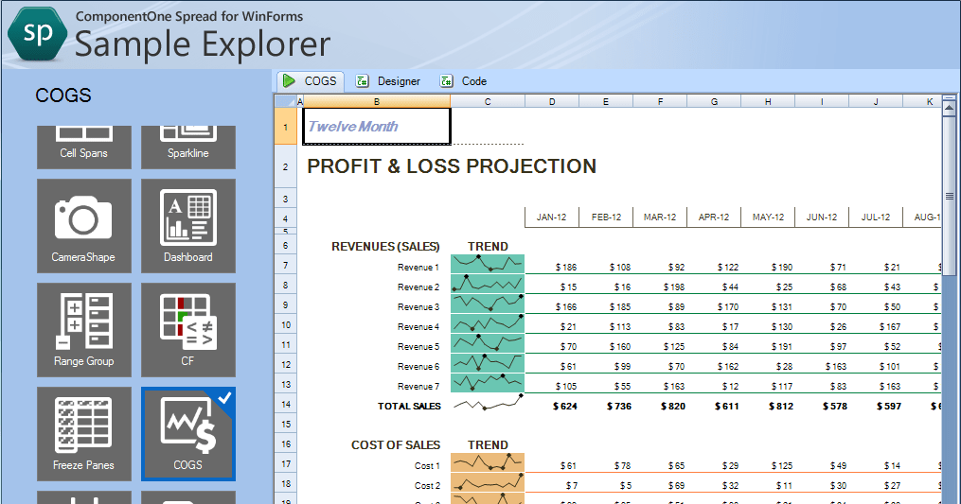Viewport: 961px width, 504px height.
Task: Click the APR-12 month header cell
Action: tap(714, 217)
